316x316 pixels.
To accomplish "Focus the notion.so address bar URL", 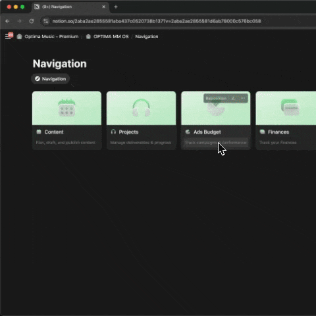I will (x=157, y=21).
